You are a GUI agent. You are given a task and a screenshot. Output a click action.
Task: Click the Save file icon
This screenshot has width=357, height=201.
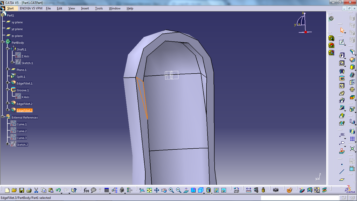[22, 190]
